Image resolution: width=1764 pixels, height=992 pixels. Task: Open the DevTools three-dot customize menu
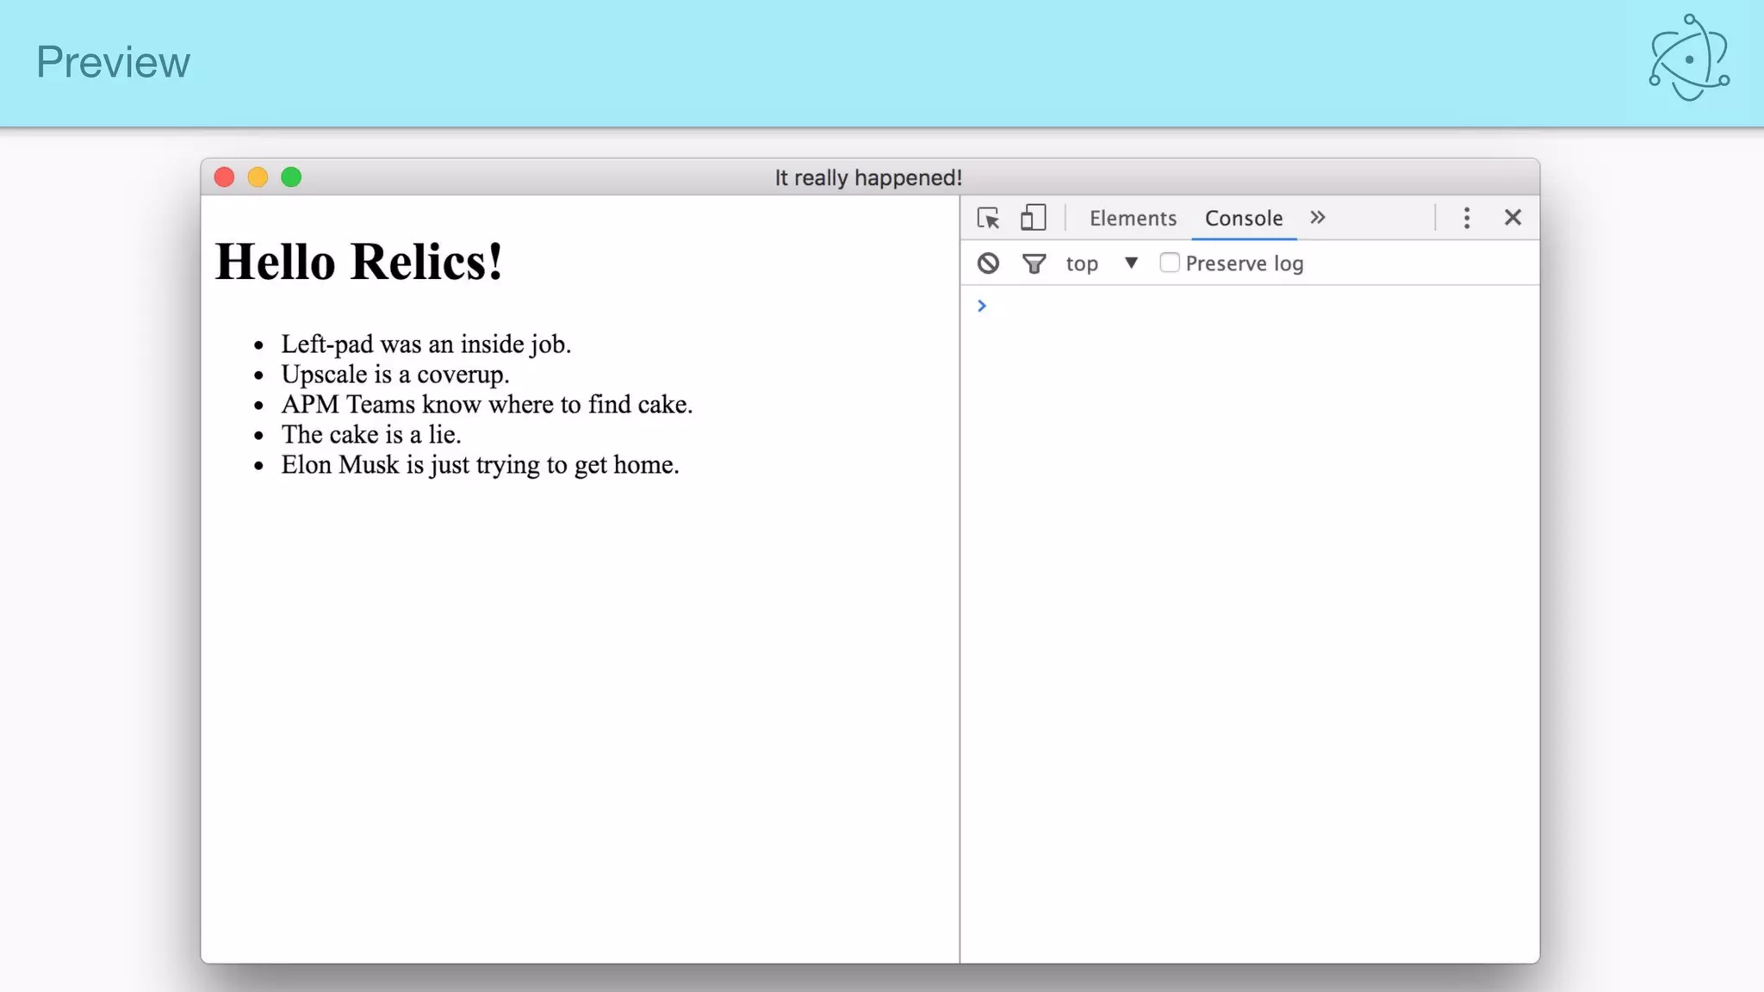1466,218
